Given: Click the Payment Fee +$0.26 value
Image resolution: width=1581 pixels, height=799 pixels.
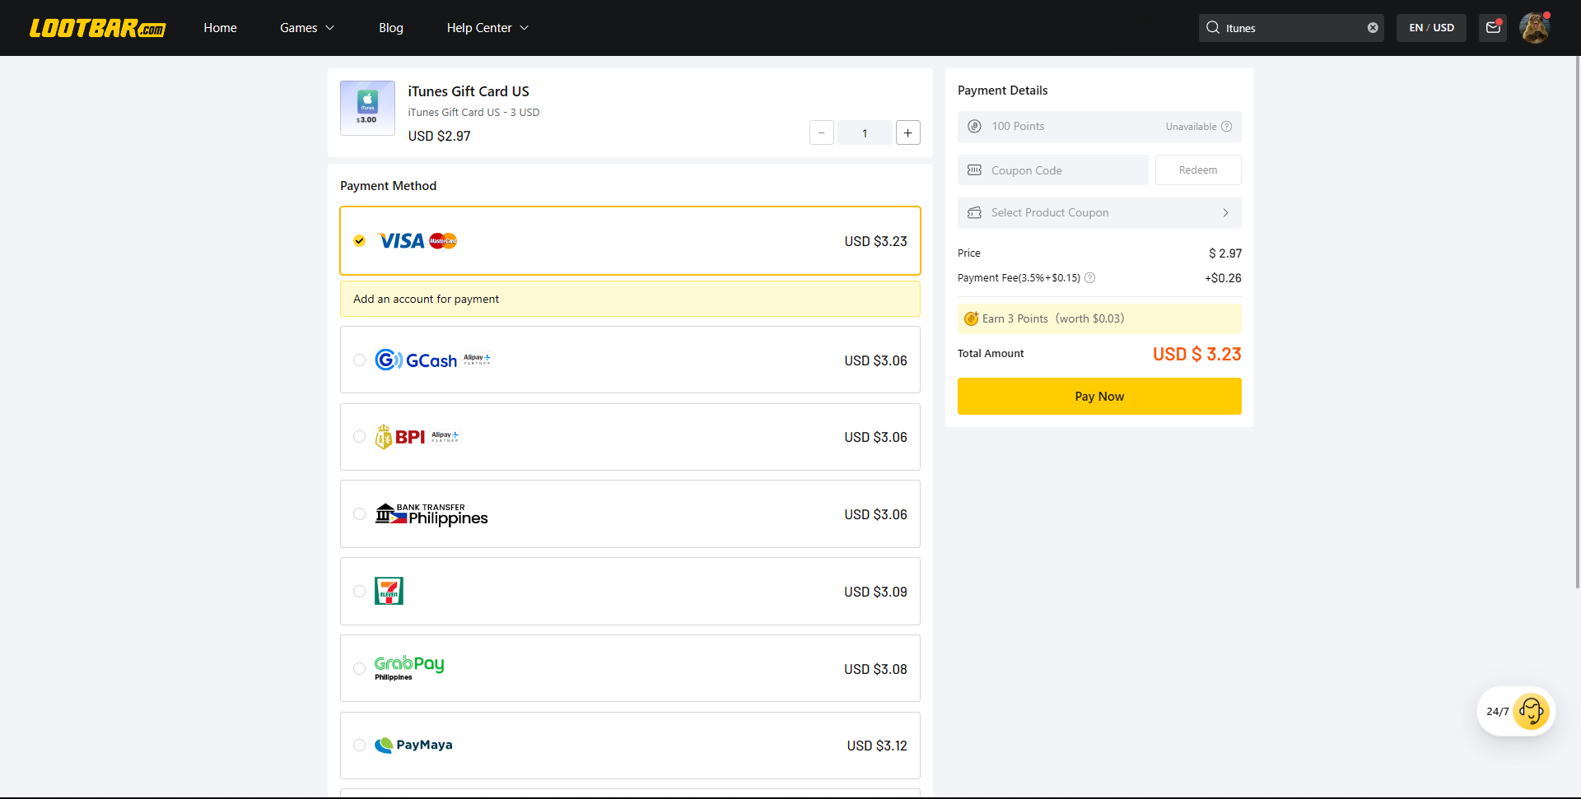Looking at the screenshot, I should 1223,278.
